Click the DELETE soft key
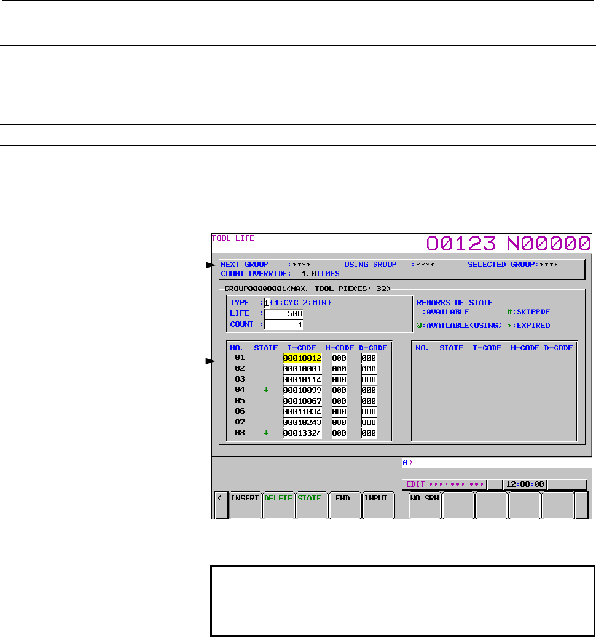This screenshot has width=596, height=637. click(278, 505)
